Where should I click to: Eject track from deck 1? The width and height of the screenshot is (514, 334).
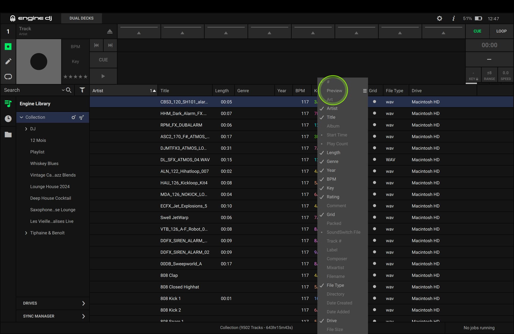pyautogui.click(x=109, y=31)
